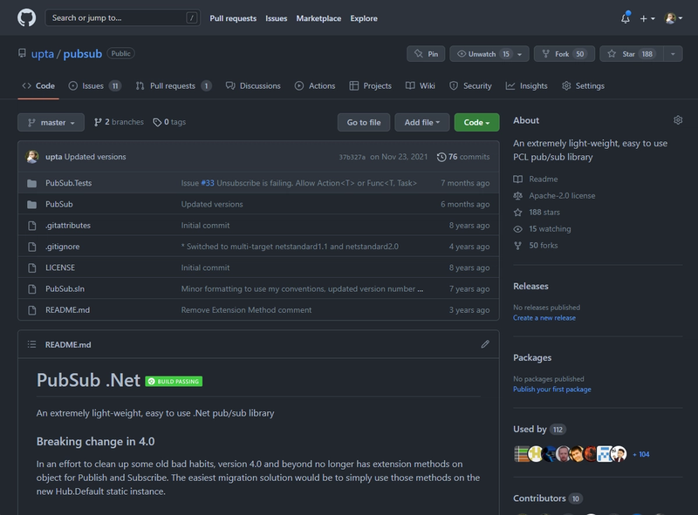Open the master branch selector
The width and height of the screenshot is (698, 515).
(51, 122)
